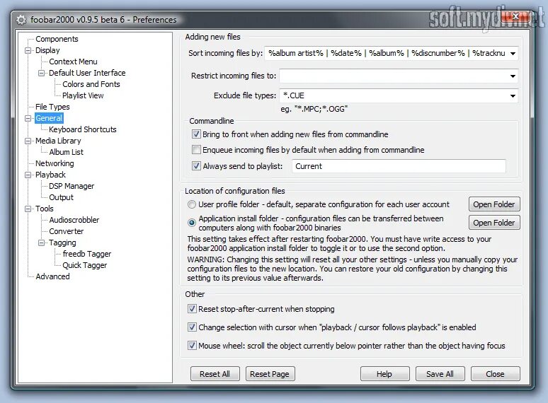This screenshot has height=403, width=548.
Task: Collapse the General tree node
Action: (28, 118)
